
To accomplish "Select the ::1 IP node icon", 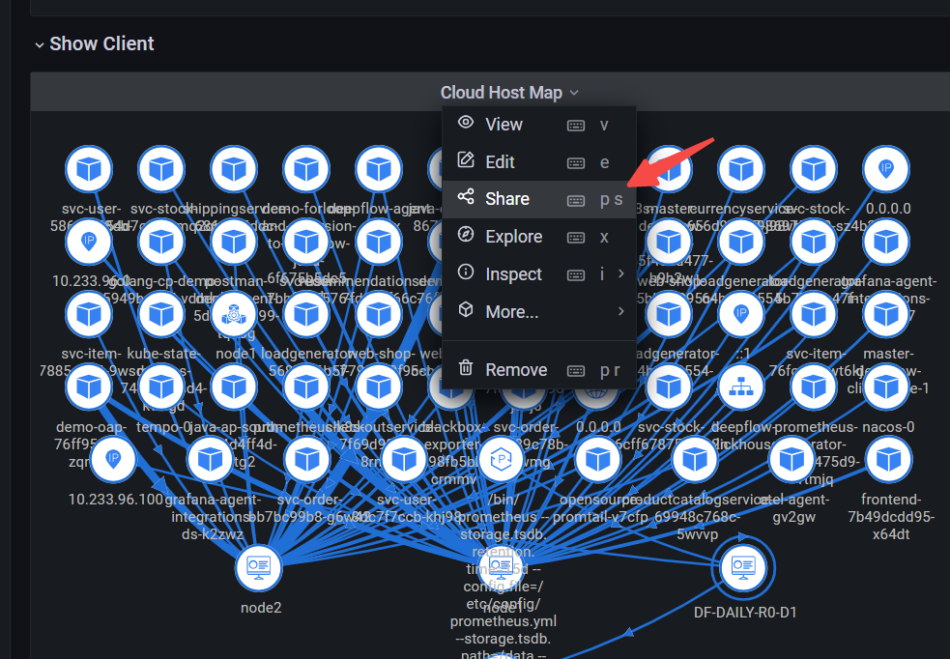I will tap(741, 314).
